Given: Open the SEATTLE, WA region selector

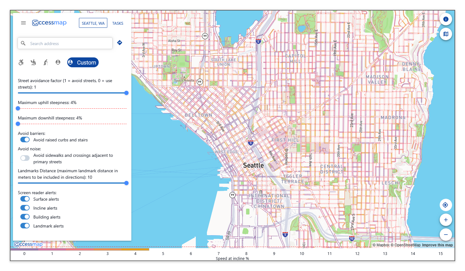Looking at the screenshot, I should coord(93,23).
